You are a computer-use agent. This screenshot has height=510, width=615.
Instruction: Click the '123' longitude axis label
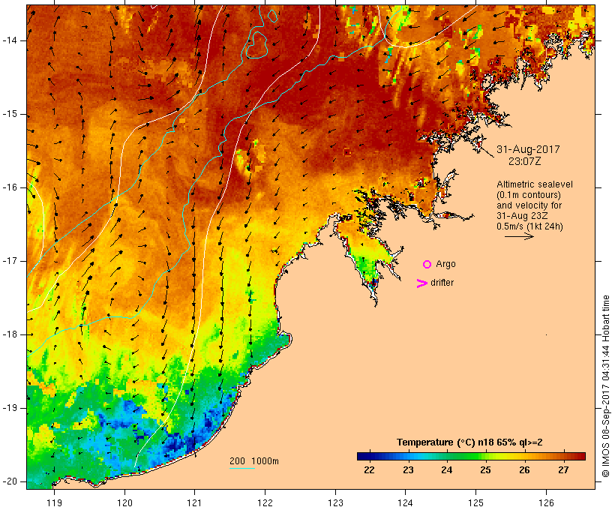[x=335, y=503]
